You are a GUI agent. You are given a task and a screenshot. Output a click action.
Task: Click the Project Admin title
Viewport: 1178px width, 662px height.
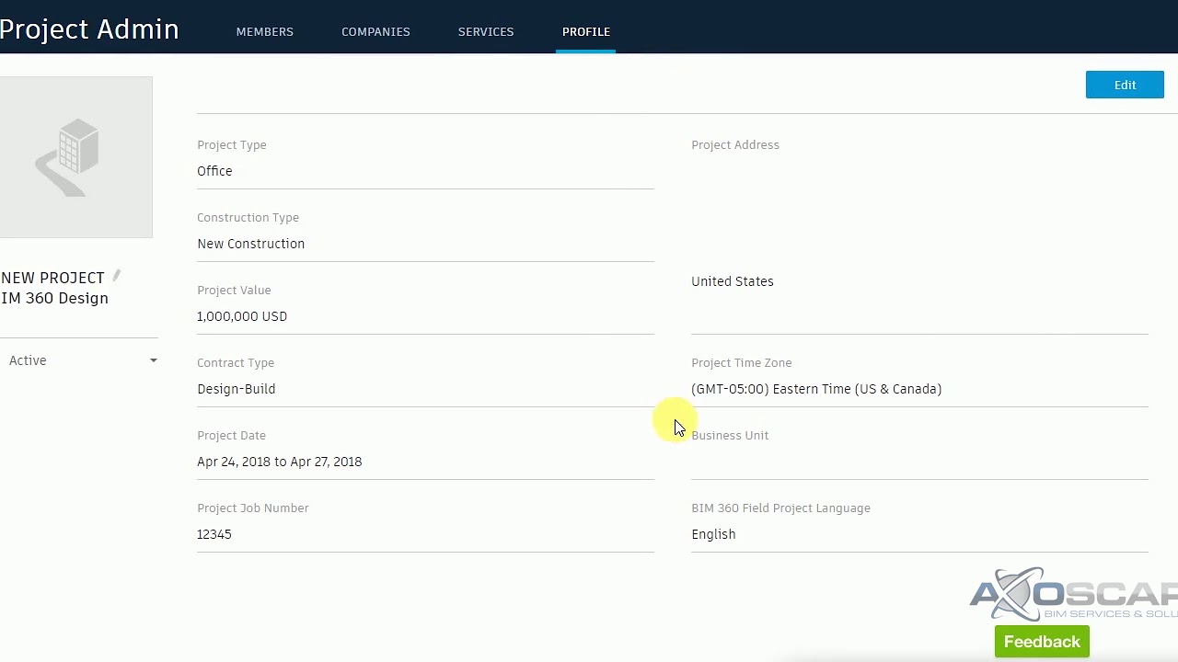[x=89, y=29]
